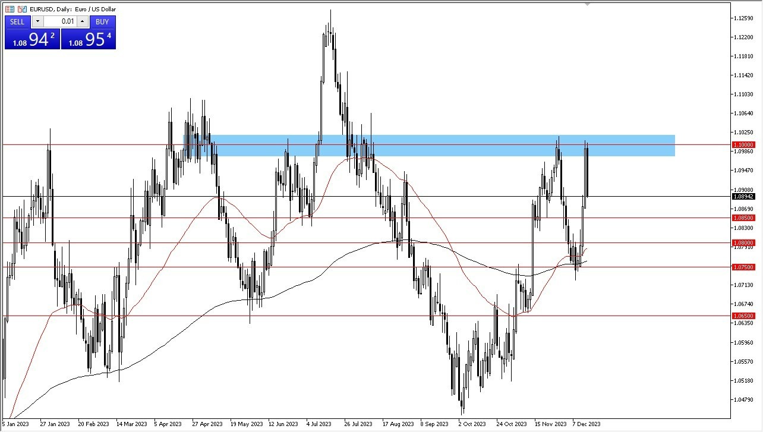The width and height of the screenshot is (763, 432).
Task: Toggle the one-click trading panel icon
Action: (x=10, y=9)
